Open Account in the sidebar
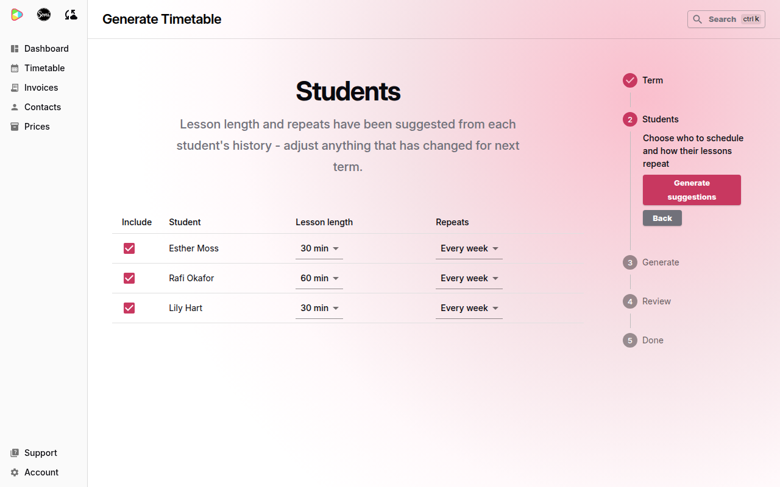 [44, 472]
